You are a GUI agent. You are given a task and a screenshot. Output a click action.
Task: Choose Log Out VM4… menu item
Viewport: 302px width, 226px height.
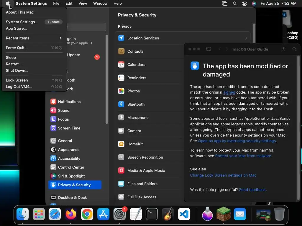pyautogui.click(x=34, y=87)
